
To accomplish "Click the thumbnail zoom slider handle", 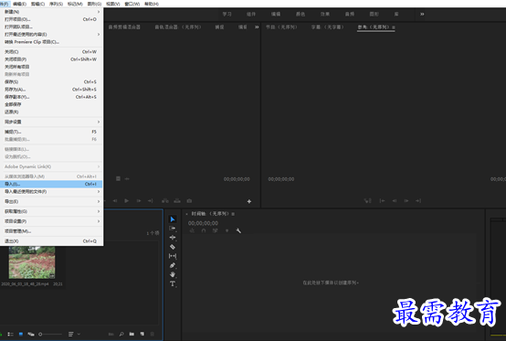I will (40, 334).
